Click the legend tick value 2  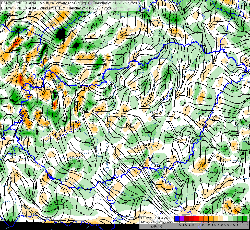point(247,225)
